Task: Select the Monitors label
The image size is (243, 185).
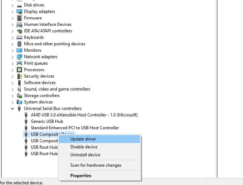Action: coord(33,50)
